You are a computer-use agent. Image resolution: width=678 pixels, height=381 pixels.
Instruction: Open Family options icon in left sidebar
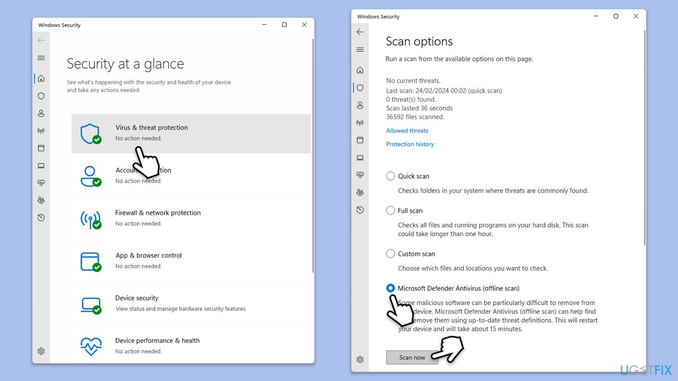pyautogui.click(x=41, y=201)
